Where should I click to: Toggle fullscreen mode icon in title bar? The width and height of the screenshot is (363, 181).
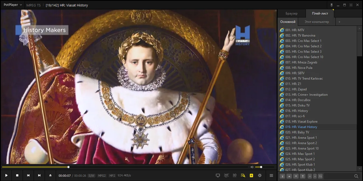351,5
